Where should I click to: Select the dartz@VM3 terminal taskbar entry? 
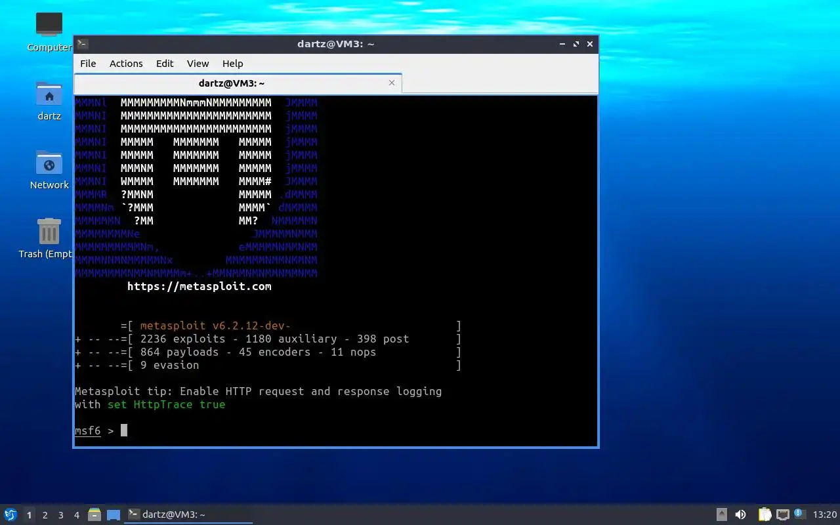point(189,514)
